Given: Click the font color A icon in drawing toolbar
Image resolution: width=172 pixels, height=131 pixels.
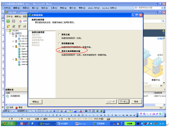Looking at the screenshot, I should 81,111.
